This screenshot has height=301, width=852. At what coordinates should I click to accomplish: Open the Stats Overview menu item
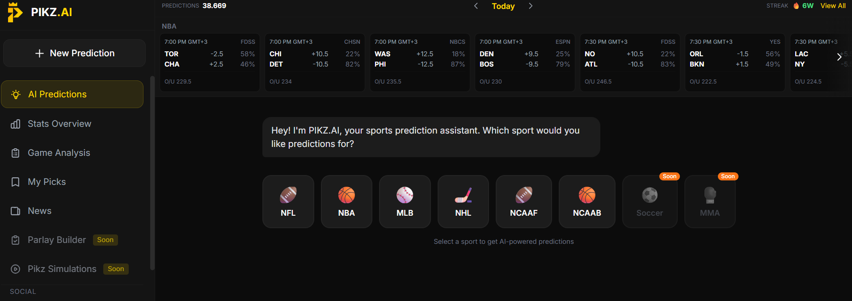[x=59, y=124]
